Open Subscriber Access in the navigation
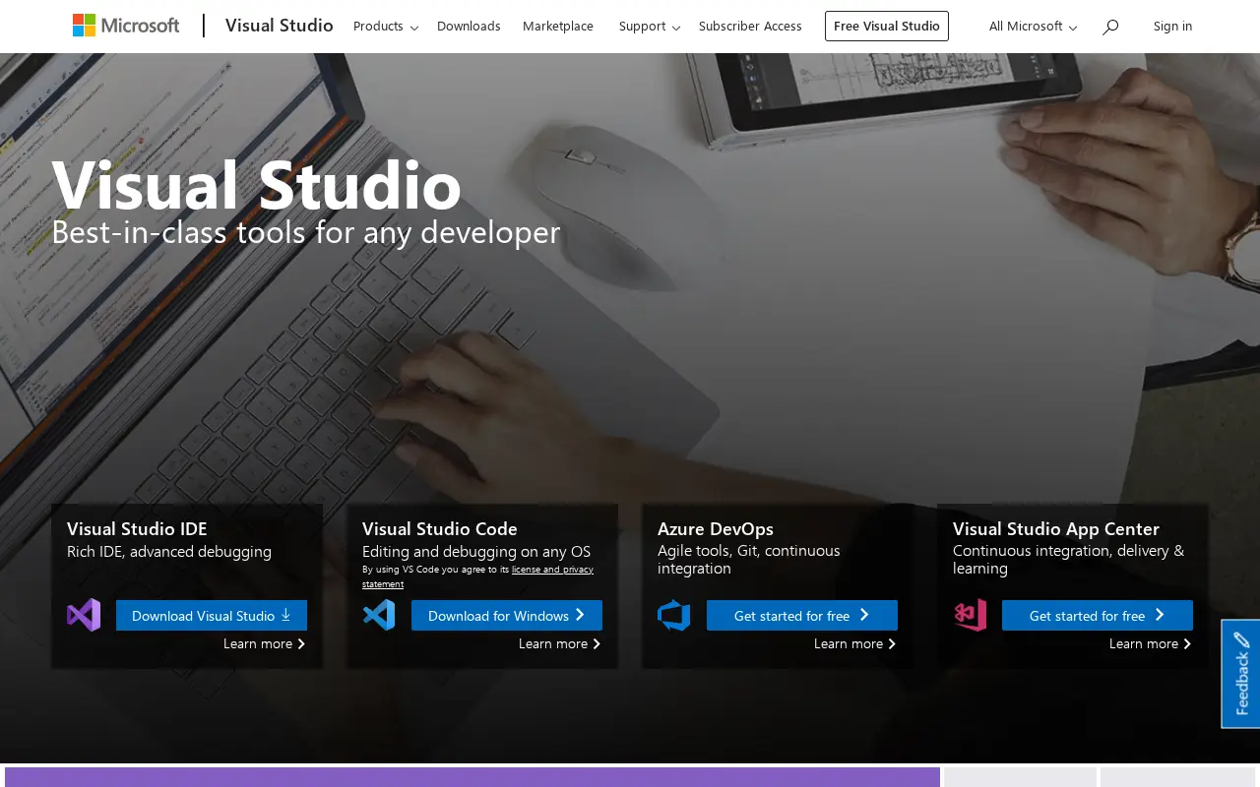 [x=750, y=27]
